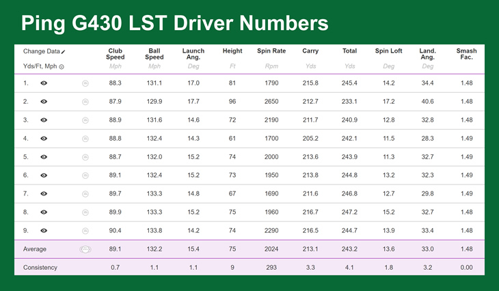Select the Land. Ang. column header
Screen dimensions: 499x291
427,54
